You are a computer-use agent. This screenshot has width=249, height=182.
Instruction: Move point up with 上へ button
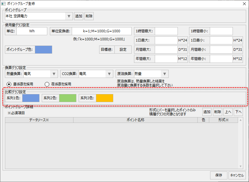pos(228,112)
